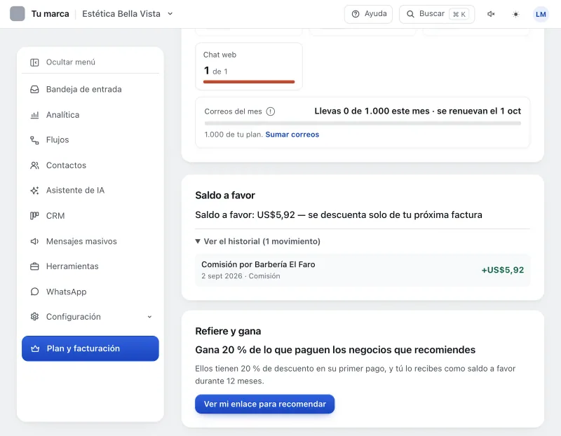Image resolution: width=561 pixels, height=436 pixels.
Task: Click the Comisión por Barbería El Faro row
Action: [363, 270]
